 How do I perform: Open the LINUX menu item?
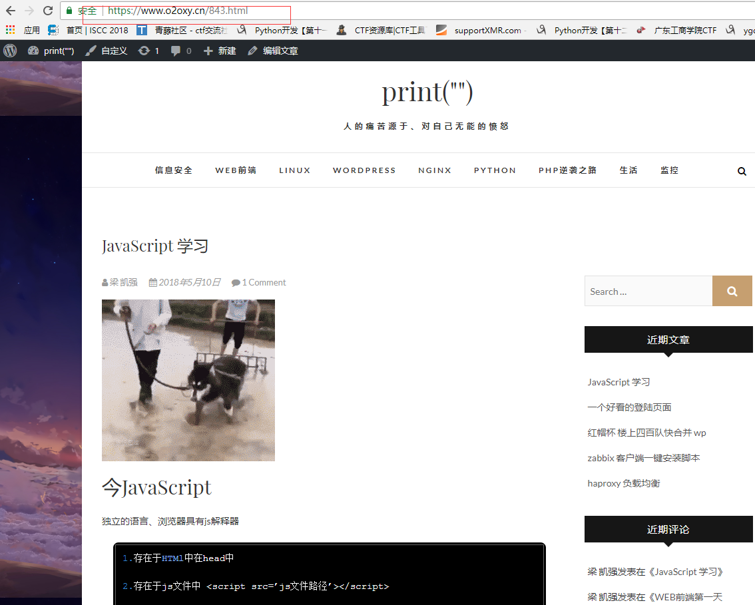[295, 170]
